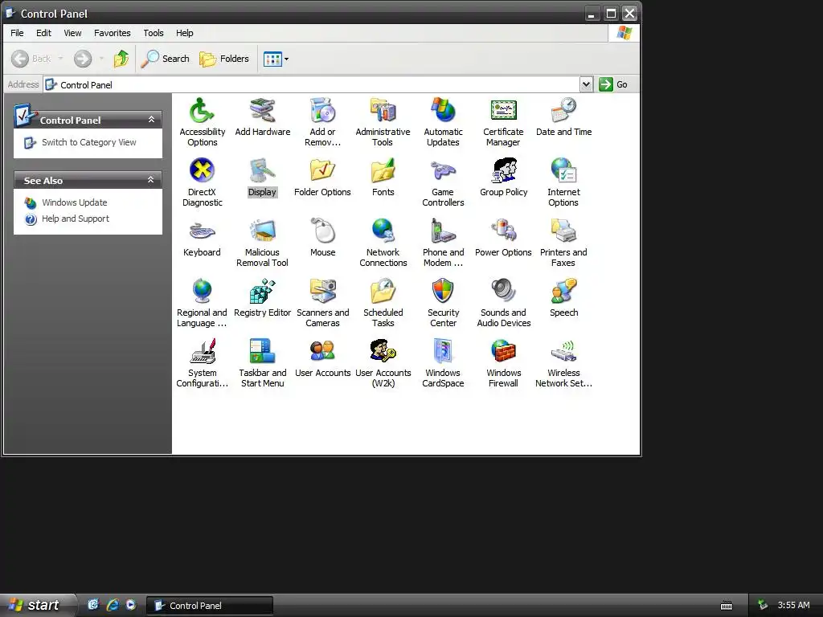Open Mouse settings icon
The image size is (823, 617).
coord(323,231)
